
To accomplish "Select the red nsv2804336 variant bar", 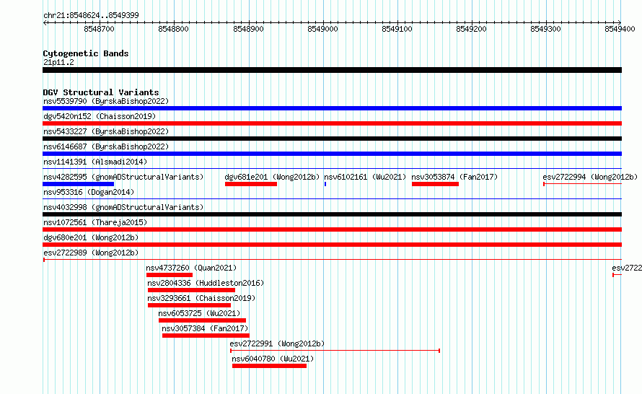I will click(x=192, y=290).
